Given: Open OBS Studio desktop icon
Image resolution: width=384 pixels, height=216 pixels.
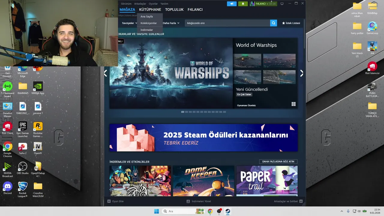Looking at the screenshot, I should pyautogui.click(x=22, y=168).
